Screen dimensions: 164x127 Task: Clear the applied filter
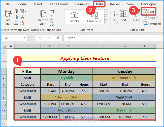148,12
